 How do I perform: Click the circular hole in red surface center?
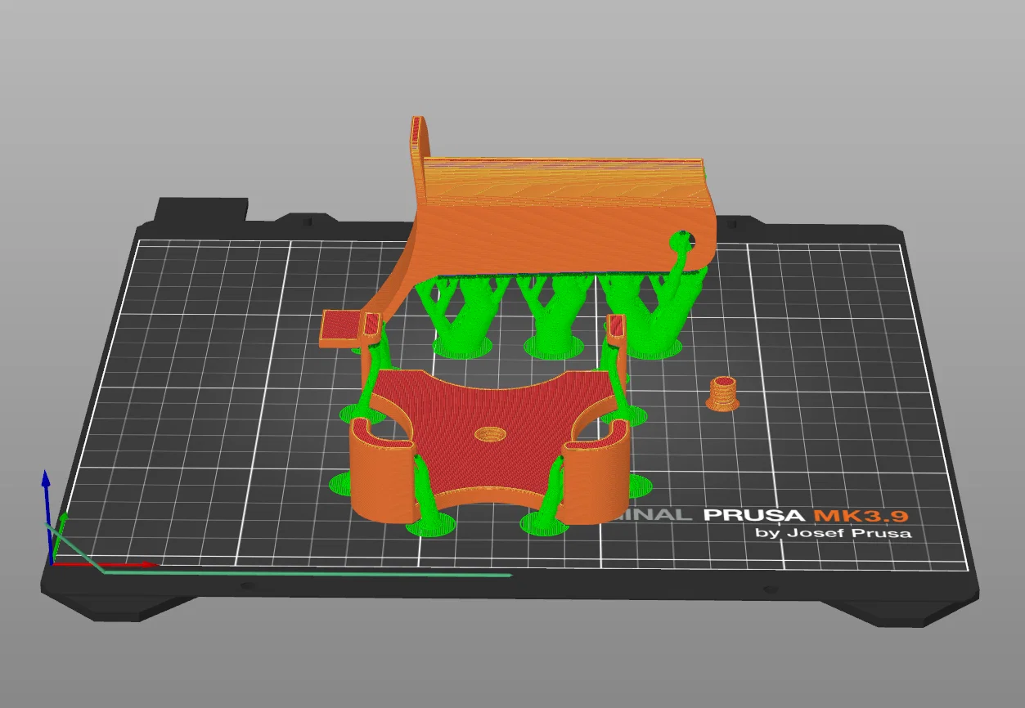(492, 433)
